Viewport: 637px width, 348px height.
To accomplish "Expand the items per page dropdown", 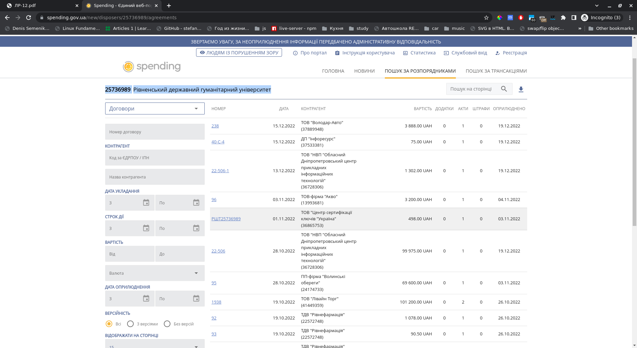I will [155, 345].
